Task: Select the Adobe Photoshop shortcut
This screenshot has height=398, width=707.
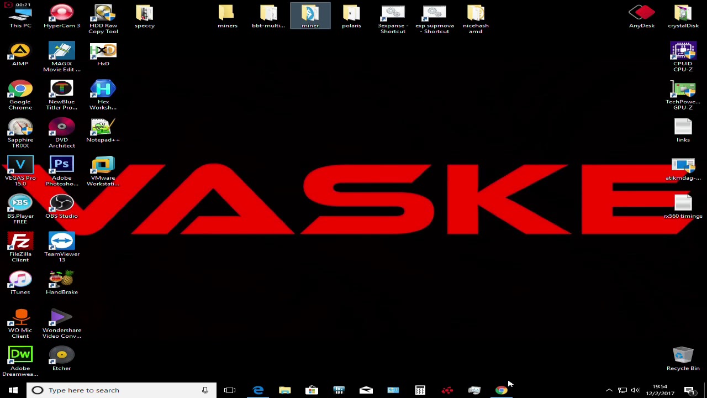Action: click(61, 172)
